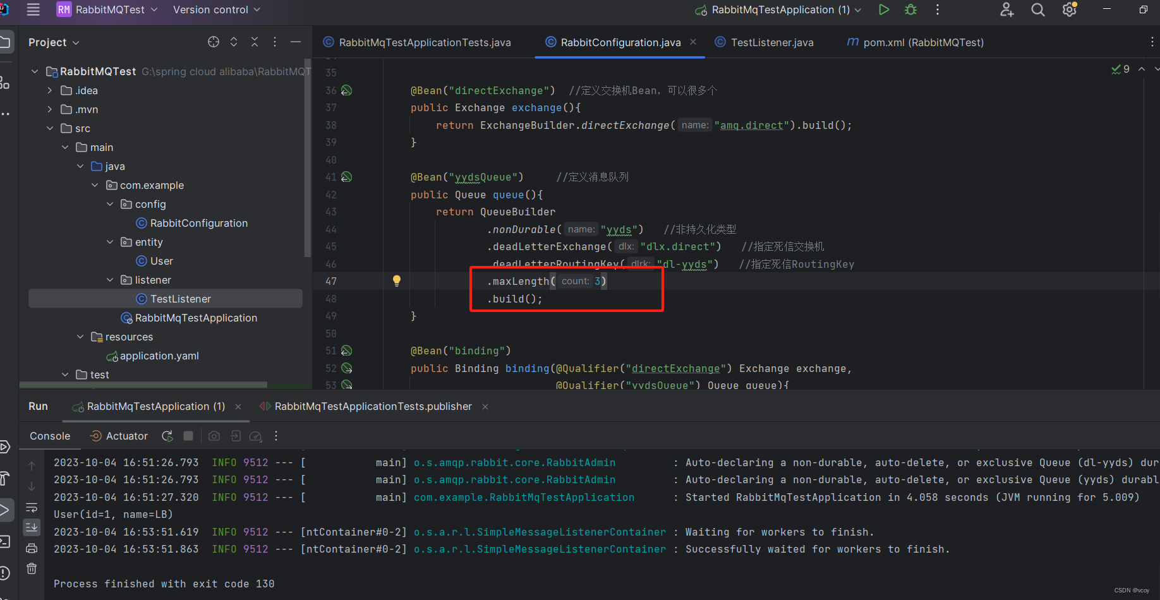Viewport: 1160px width, 600px height.
Task: Open the inspections widget showing 9
Action: tap(1121, 69)
